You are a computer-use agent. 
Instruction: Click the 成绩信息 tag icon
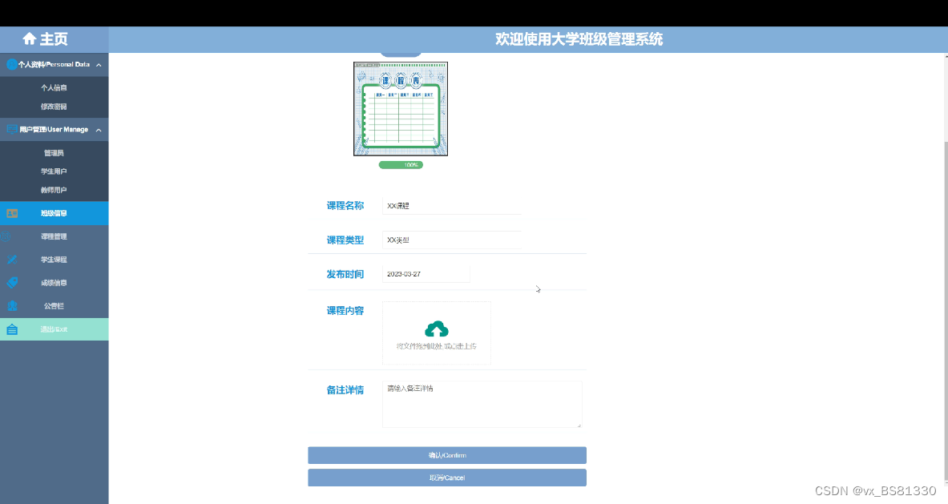point(12,283)
